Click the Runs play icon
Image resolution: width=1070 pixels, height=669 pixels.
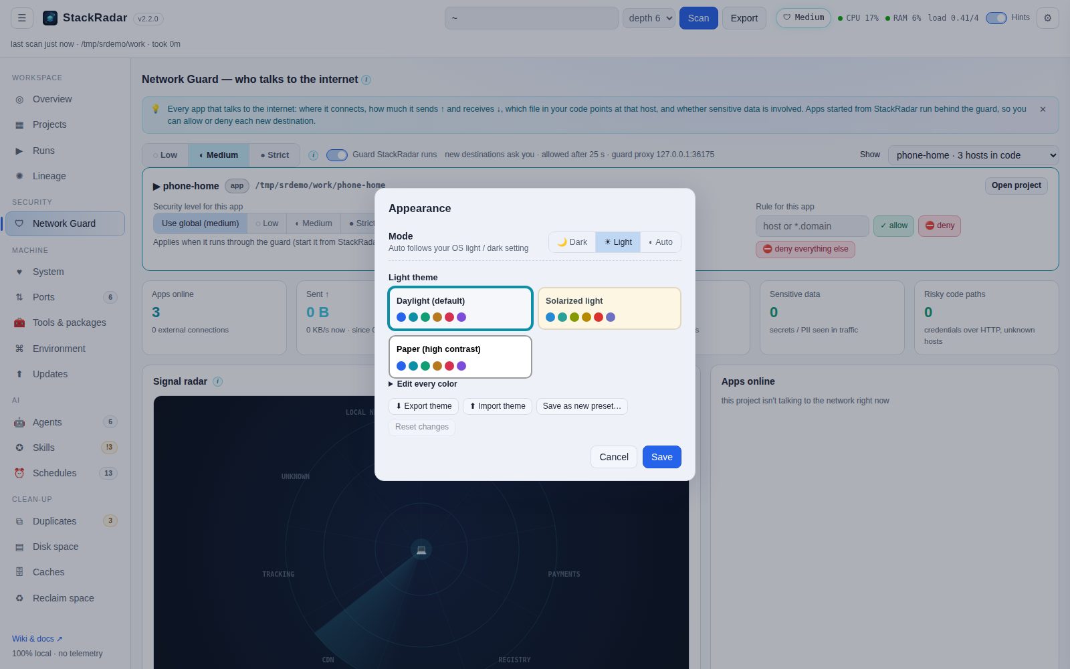point(19,151)
